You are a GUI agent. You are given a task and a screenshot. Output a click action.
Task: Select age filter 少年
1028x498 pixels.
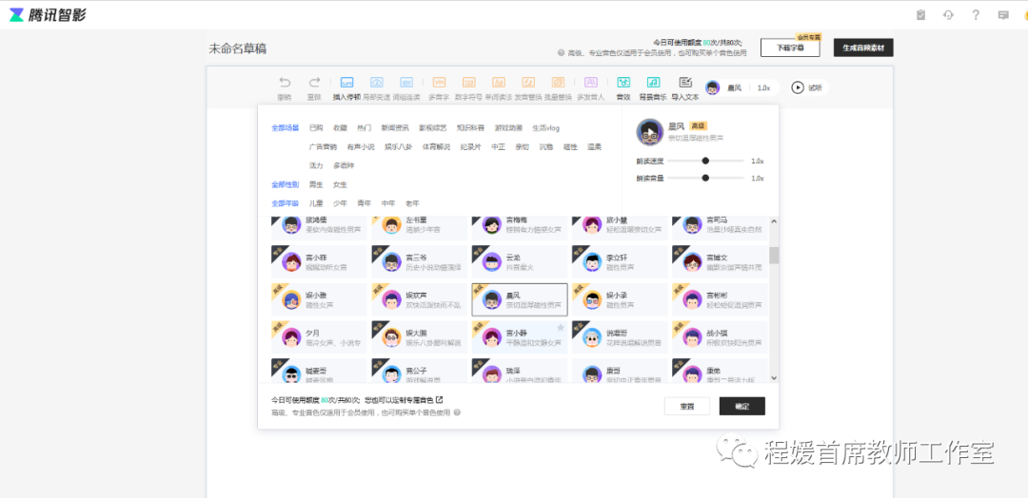tap(340, 203)
